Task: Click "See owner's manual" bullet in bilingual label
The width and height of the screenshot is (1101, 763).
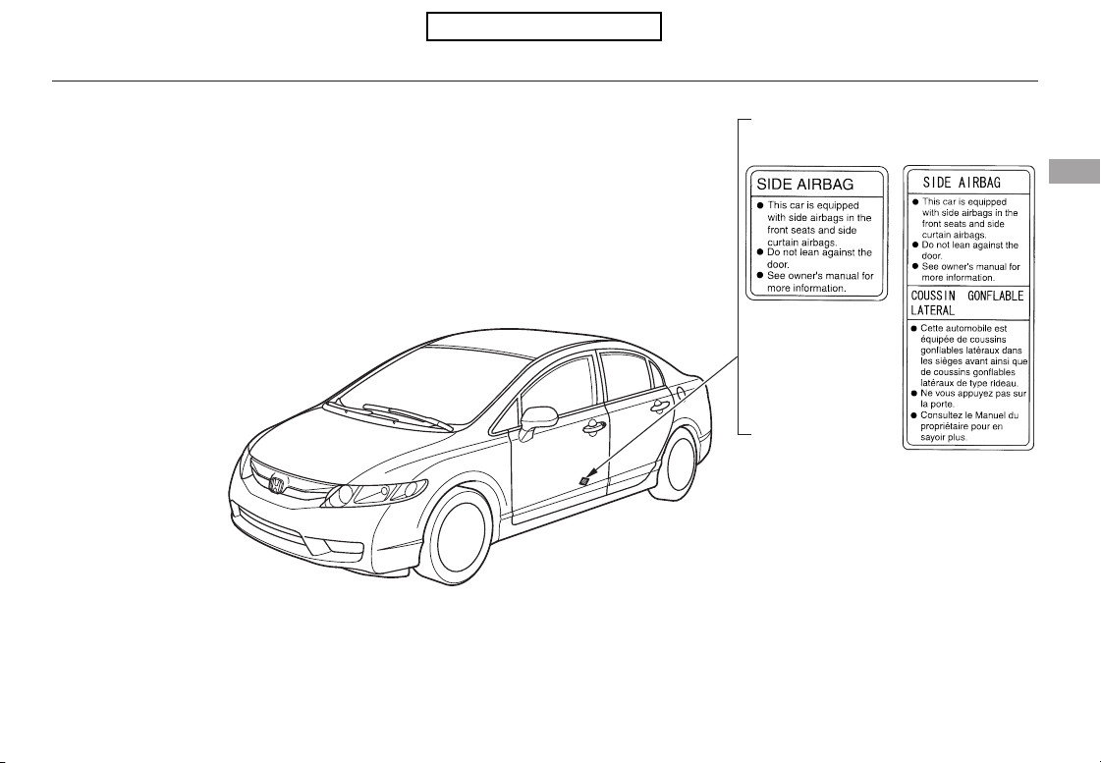Action: (966, 272)
